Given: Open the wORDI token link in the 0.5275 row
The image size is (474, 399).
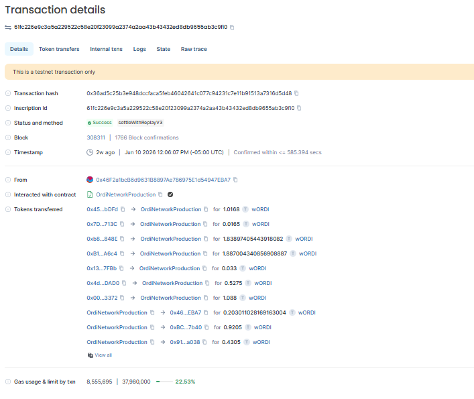Looking at the screenshot, I should (263, 283).
